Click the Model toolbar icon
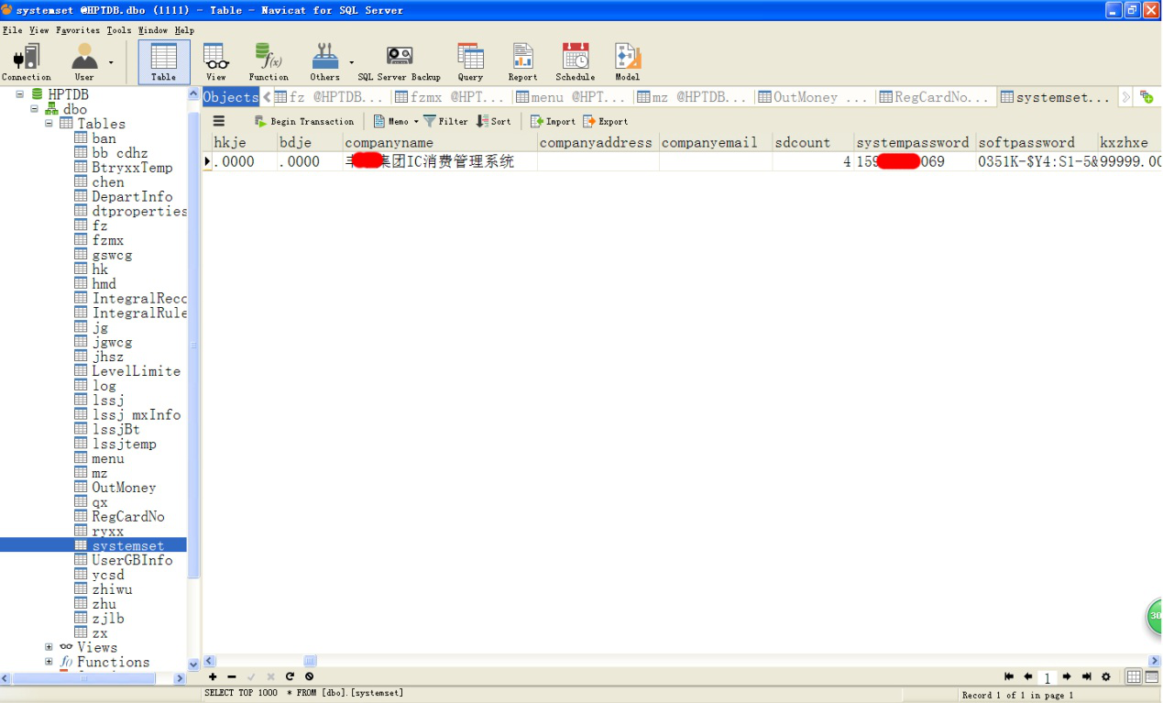The width and height of the screenshot is (1163, 703). 628,61
